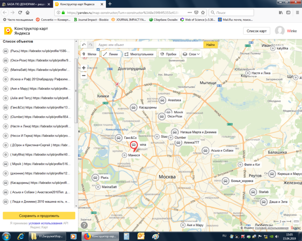Toggle the Пробки traffic layer

tap(168, 54)
